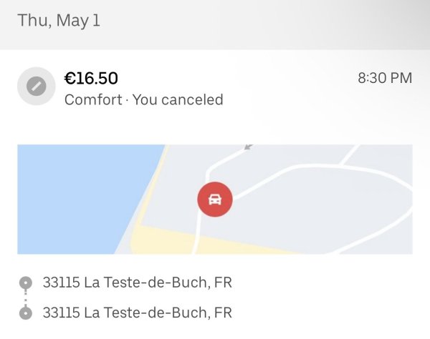The image size is (430, 339).
Task: Tap the red car marker on map
Action: (x=215, y=199)
